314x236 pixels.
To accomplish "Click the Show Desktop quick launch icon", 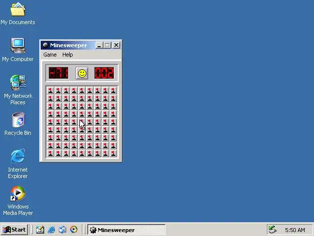I will pyautogui.click(x=40, y=230).
